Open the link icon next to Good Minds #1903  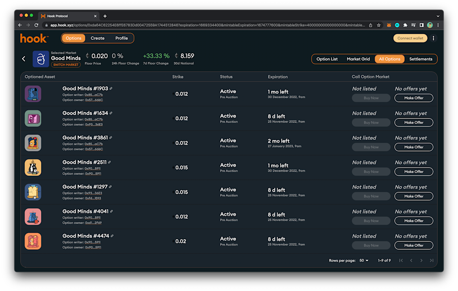[111, 88]
